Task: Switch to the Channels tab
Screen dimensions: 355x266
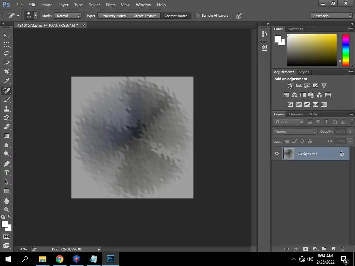Action: point(296,114)
